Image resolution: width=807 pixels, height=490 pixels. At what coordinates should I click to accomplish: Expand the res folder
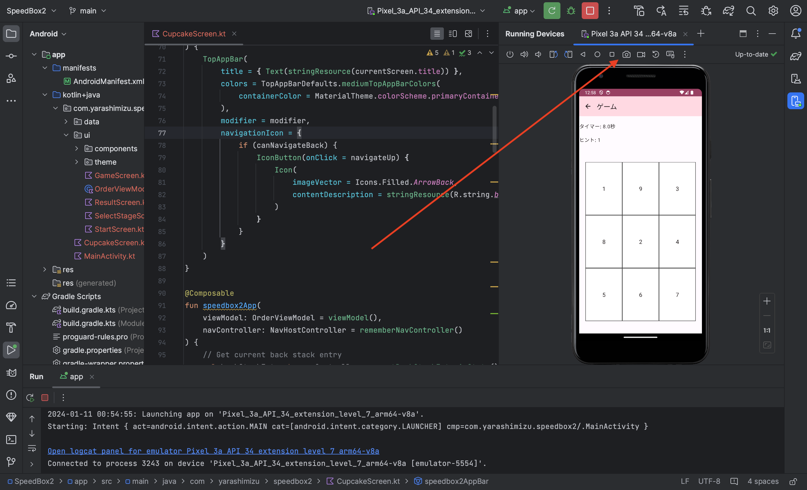[x=45, y=269]
